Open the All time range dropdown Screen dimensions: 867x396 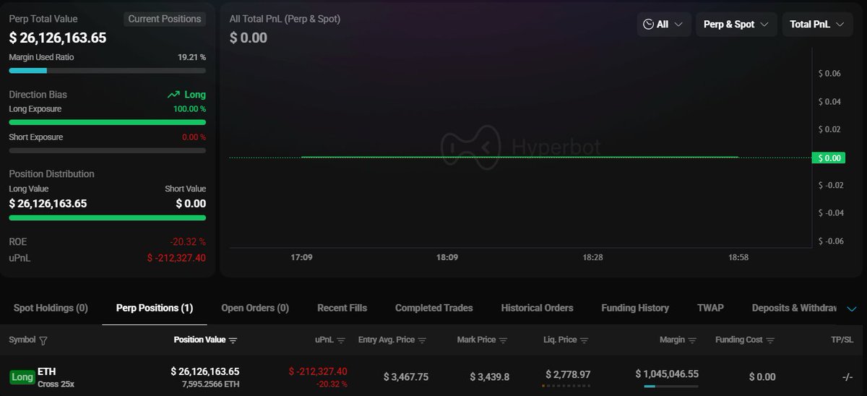pos(663,25)
